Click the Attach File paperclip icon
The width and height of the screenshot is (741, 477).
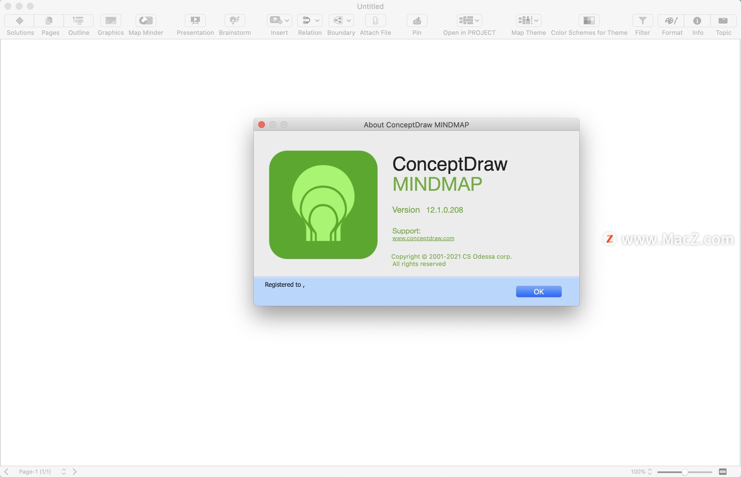click(375, 20)
